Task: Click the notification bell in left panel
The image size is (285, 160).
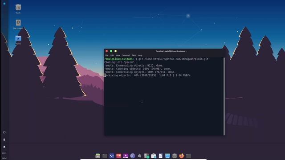Action: coord(4,147)
